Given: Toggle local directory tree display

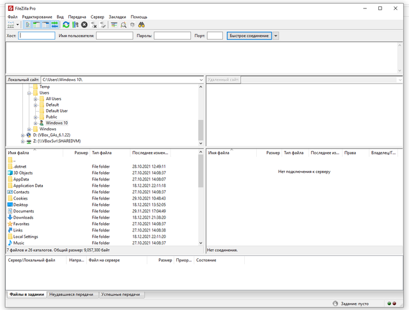Looking at the screenshot, I should pos(36,25).
